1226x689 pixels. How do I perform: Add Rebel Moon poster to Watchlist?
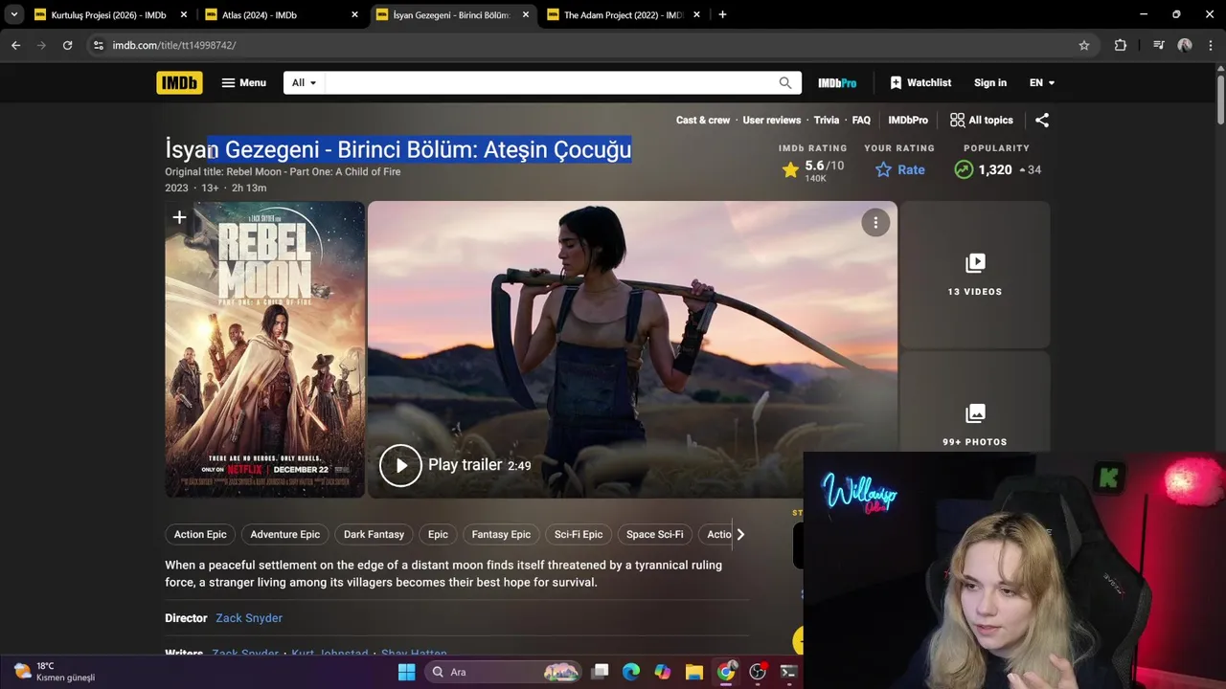tap(179, 218)
